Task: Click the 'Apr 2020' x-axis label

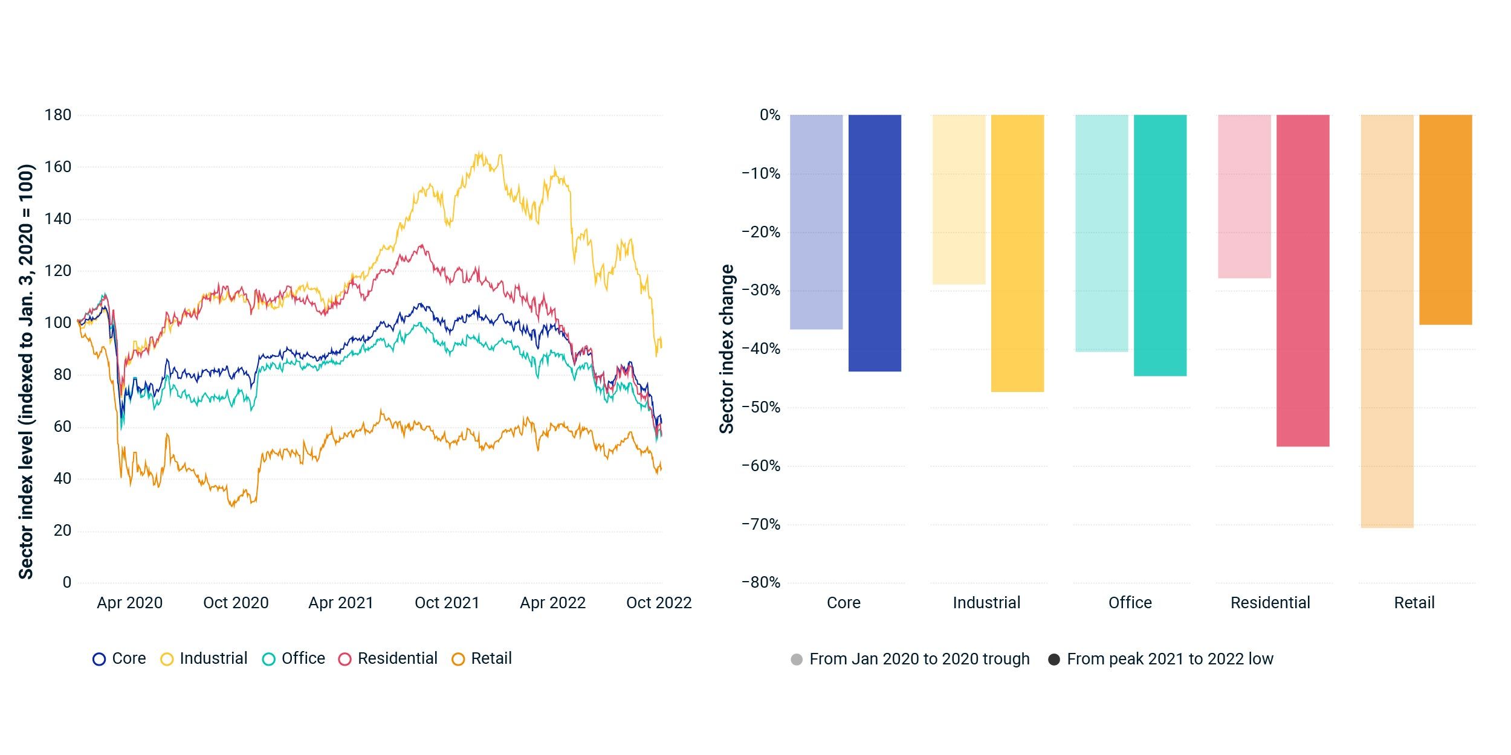Action: [x=129, y=603]
